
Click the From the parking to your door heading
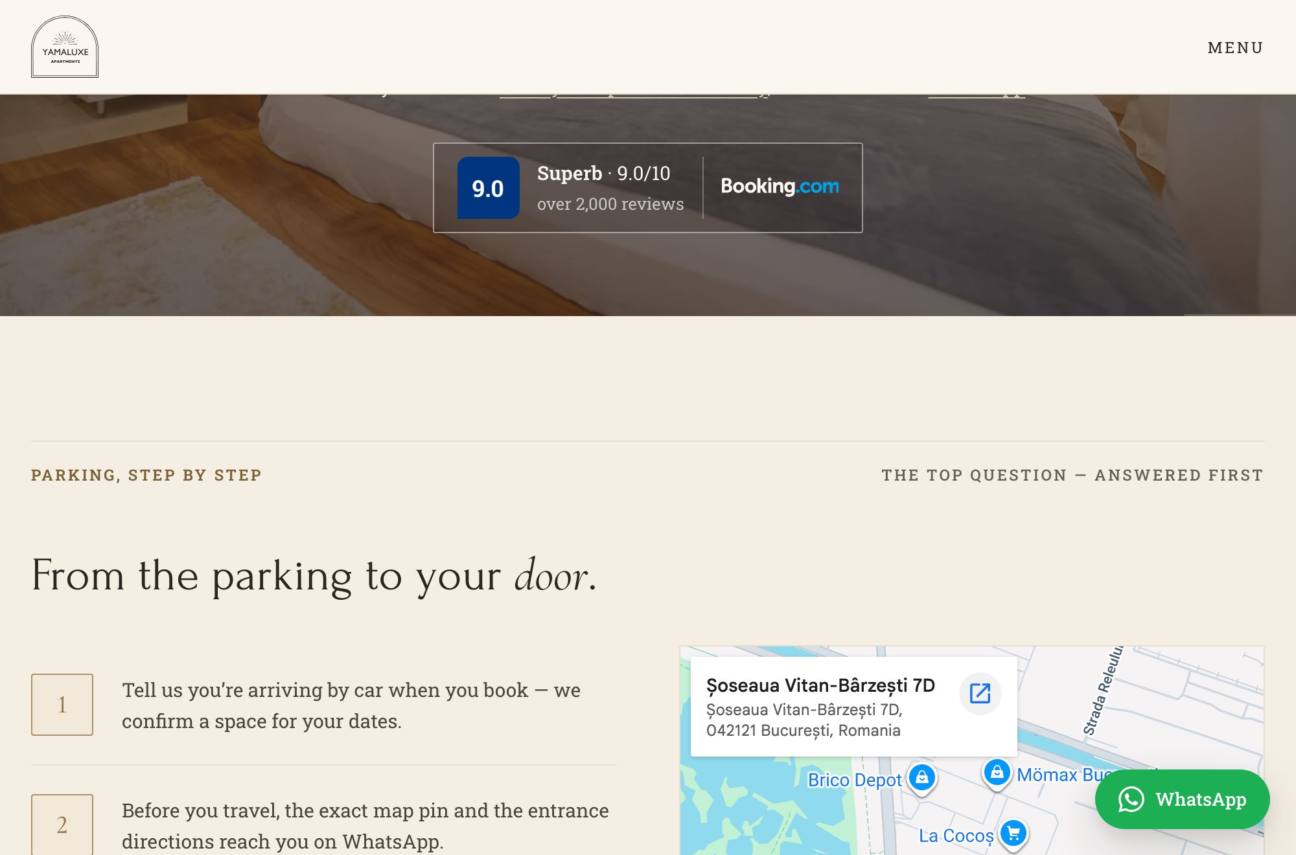pyautogui.click(x=314, y=576)
